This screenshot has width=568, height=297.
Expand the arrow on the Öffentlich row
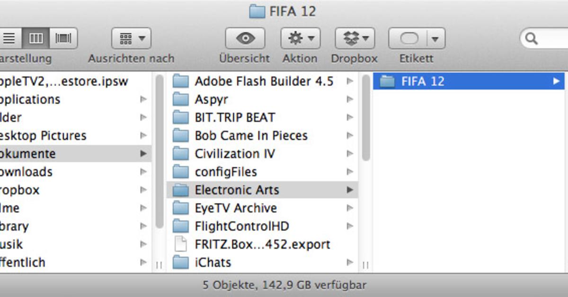[143, 262]
